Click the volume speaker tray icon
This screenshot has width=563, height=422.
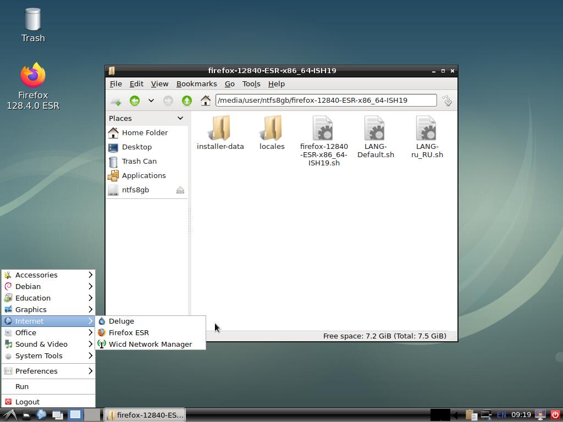click(456, 415)
